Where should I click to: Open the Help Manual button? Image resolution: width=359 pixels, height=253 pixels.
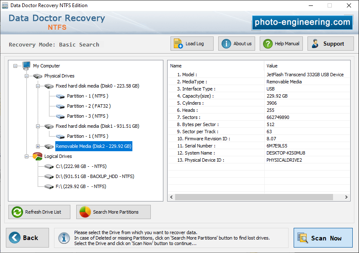tap(281, 44)
